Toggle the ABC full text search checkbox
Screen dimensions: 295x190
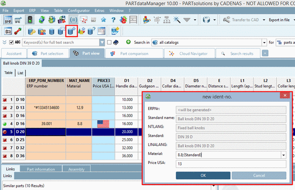pyautogui.click(x=11, y=42)
